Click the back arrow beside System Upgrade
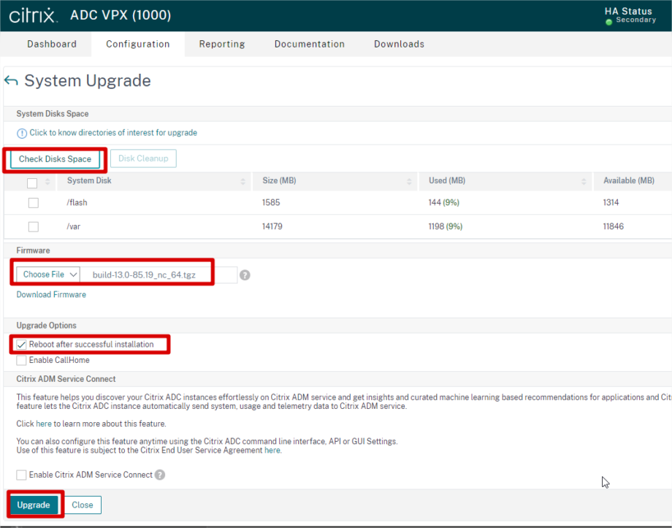 coord(10,80)
